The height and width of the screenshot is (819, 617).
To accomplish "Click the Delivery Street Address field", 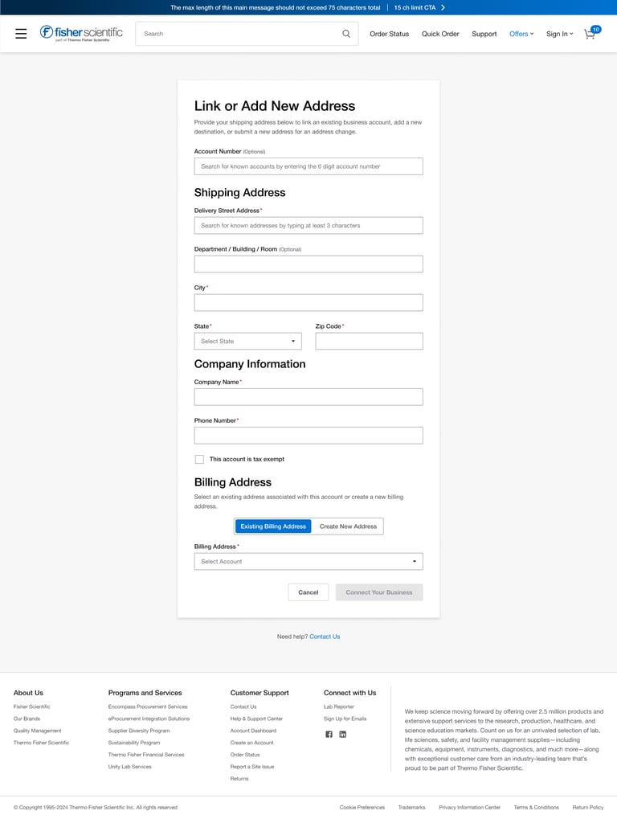I will pyautogui.click(x=308, y=226).
